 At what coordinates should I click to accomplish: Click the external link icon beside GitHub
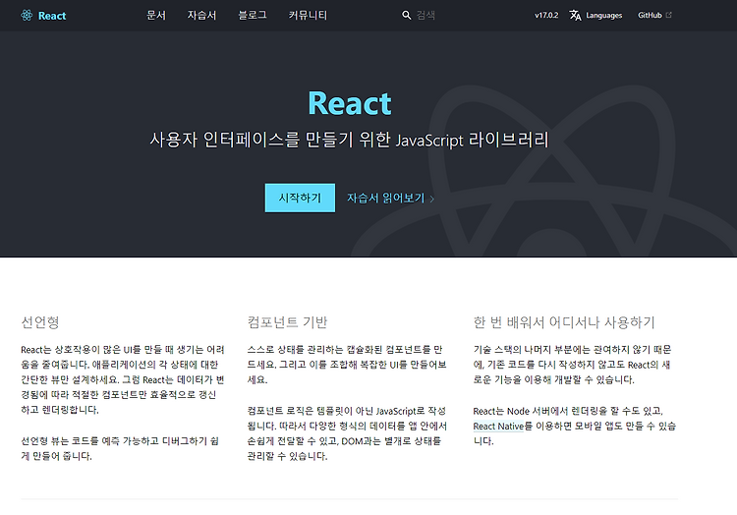coord(669,15)
